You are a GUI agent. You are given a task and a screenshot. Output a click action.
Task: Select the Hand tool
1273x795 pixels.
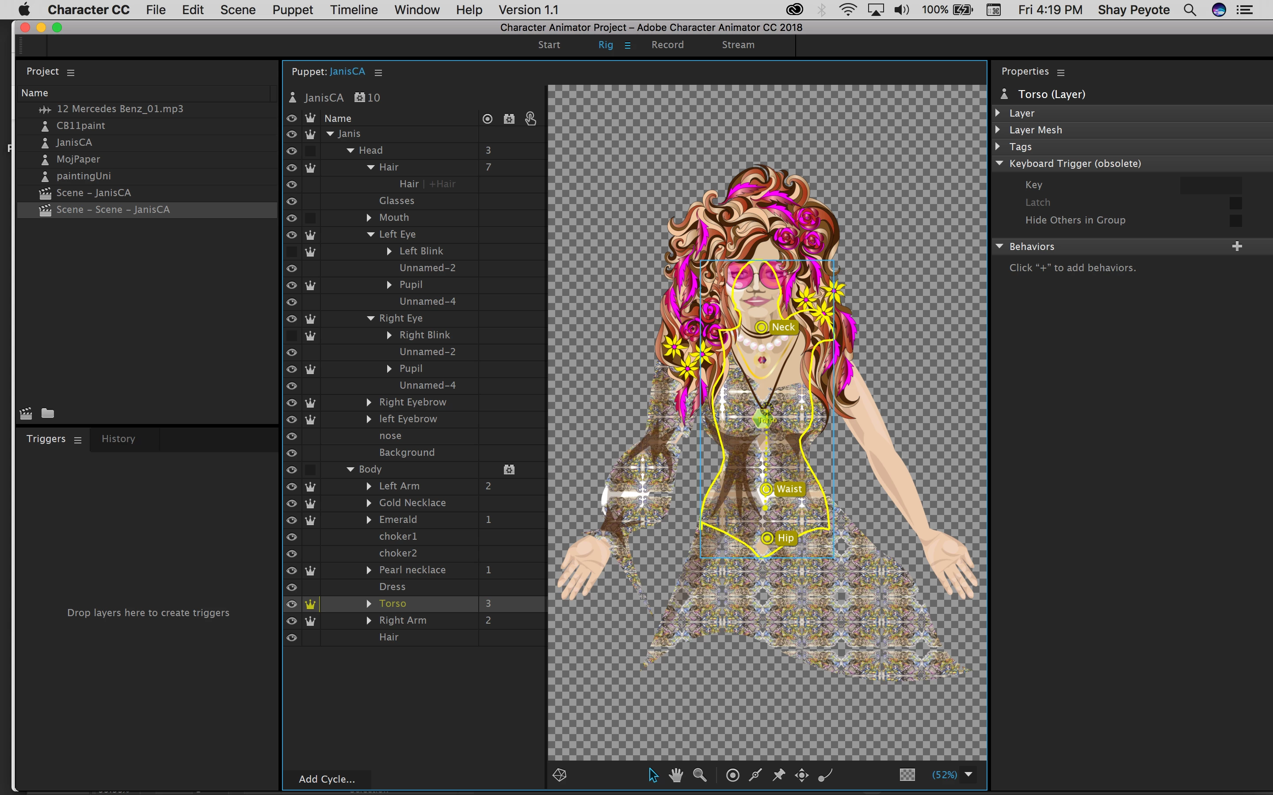[676, 775]
